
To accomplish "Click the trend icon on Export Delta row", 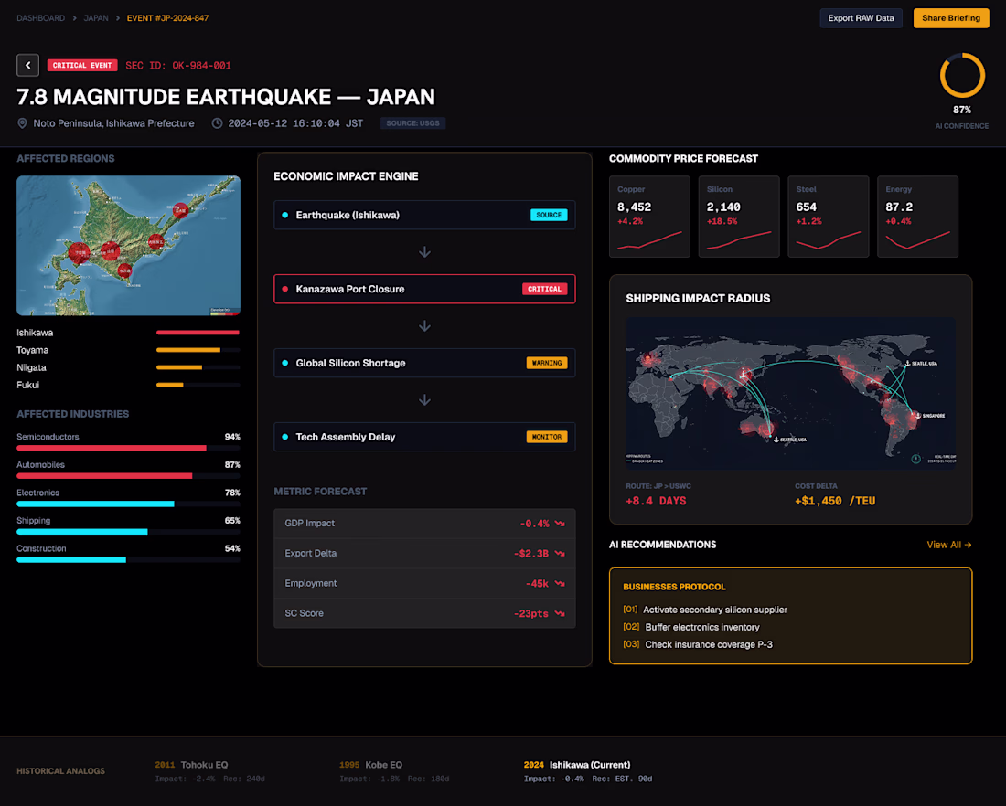I will pyautogui.click(x=560, y=554).
